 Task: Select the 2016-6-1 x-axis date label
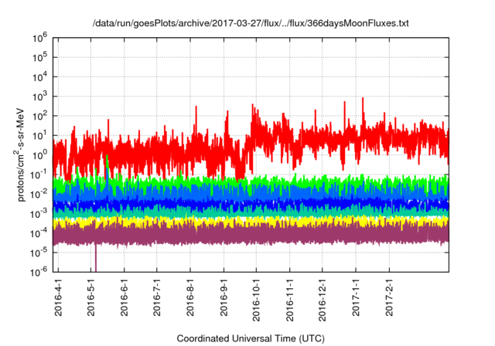coord(125,296)
